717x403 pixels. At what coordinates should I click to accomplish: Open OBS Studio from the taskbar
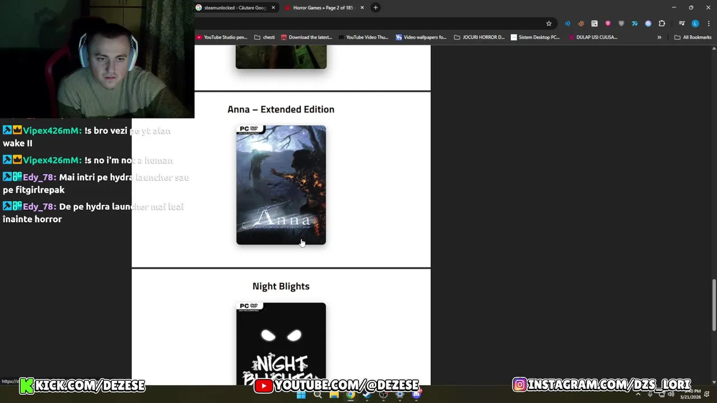[x=383, y=395]
